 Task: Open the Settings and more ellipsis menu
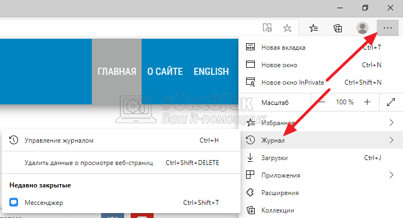387,28
